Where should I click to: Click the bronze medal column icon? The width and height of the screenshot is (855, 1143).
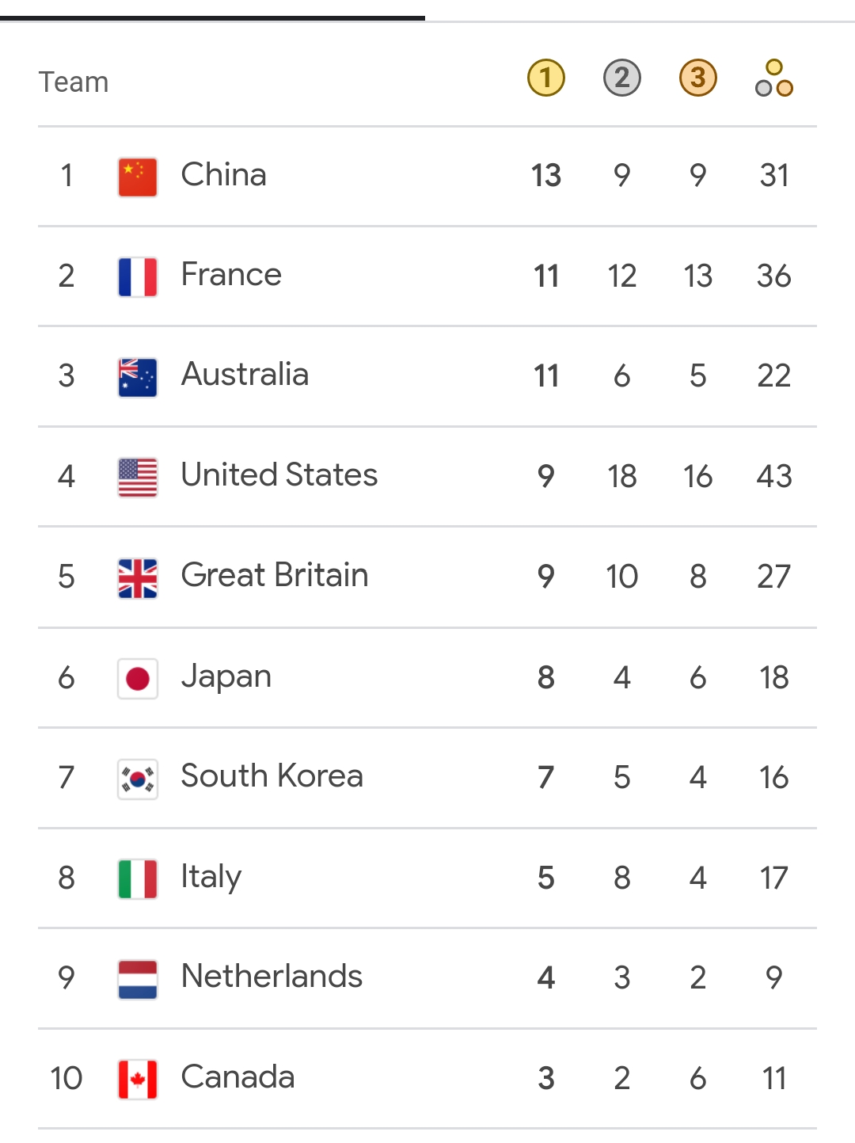tap(697, 78)
